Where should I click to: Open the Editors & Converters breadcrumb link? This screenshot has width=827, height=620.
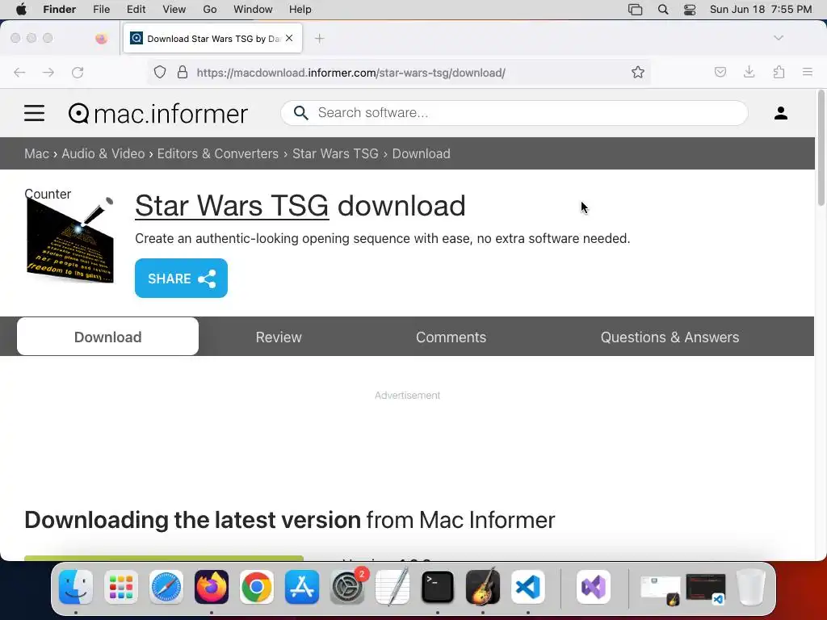(x=218, y=153)
